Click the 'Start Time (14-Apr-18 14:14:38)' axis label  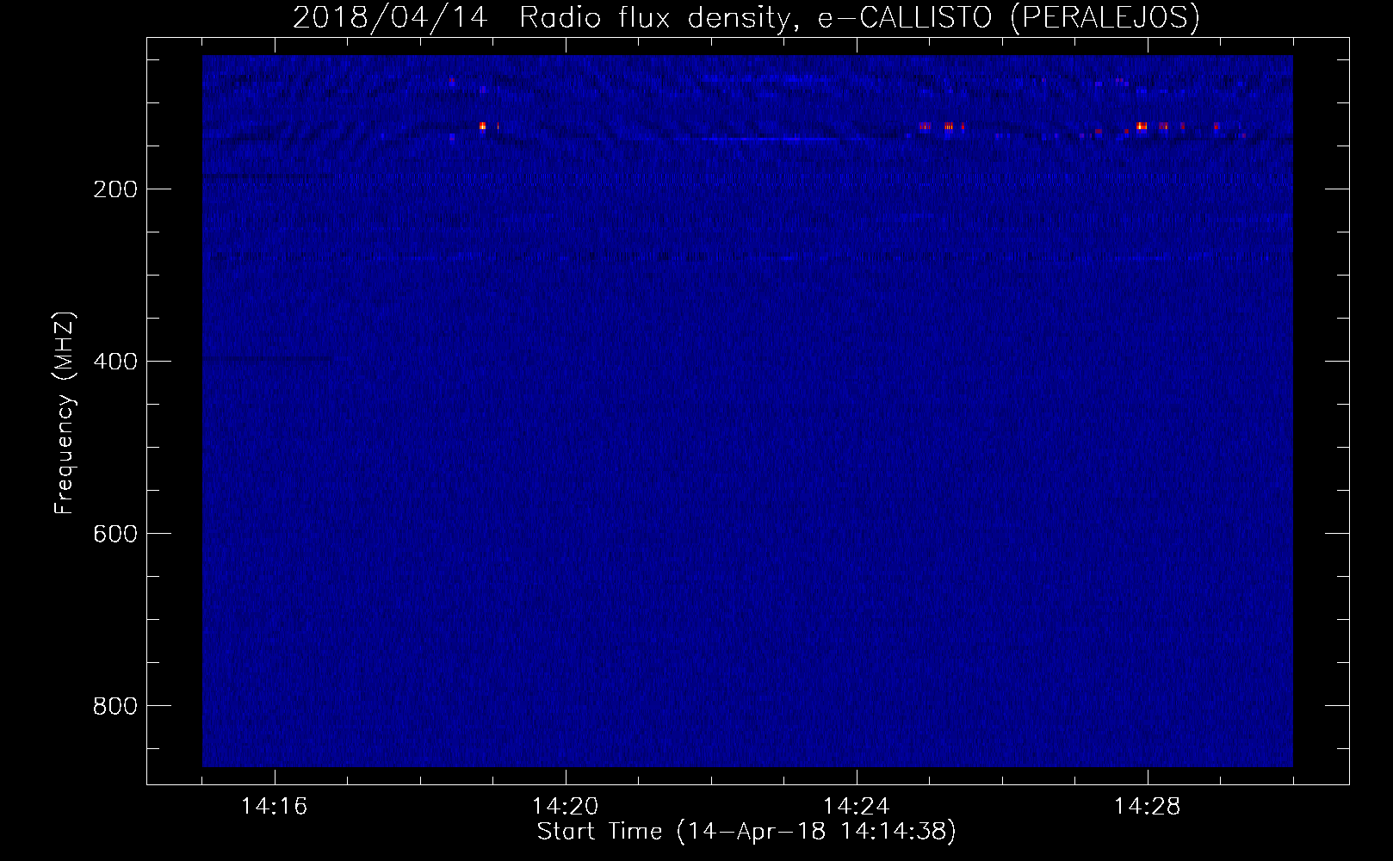[746, 833]
